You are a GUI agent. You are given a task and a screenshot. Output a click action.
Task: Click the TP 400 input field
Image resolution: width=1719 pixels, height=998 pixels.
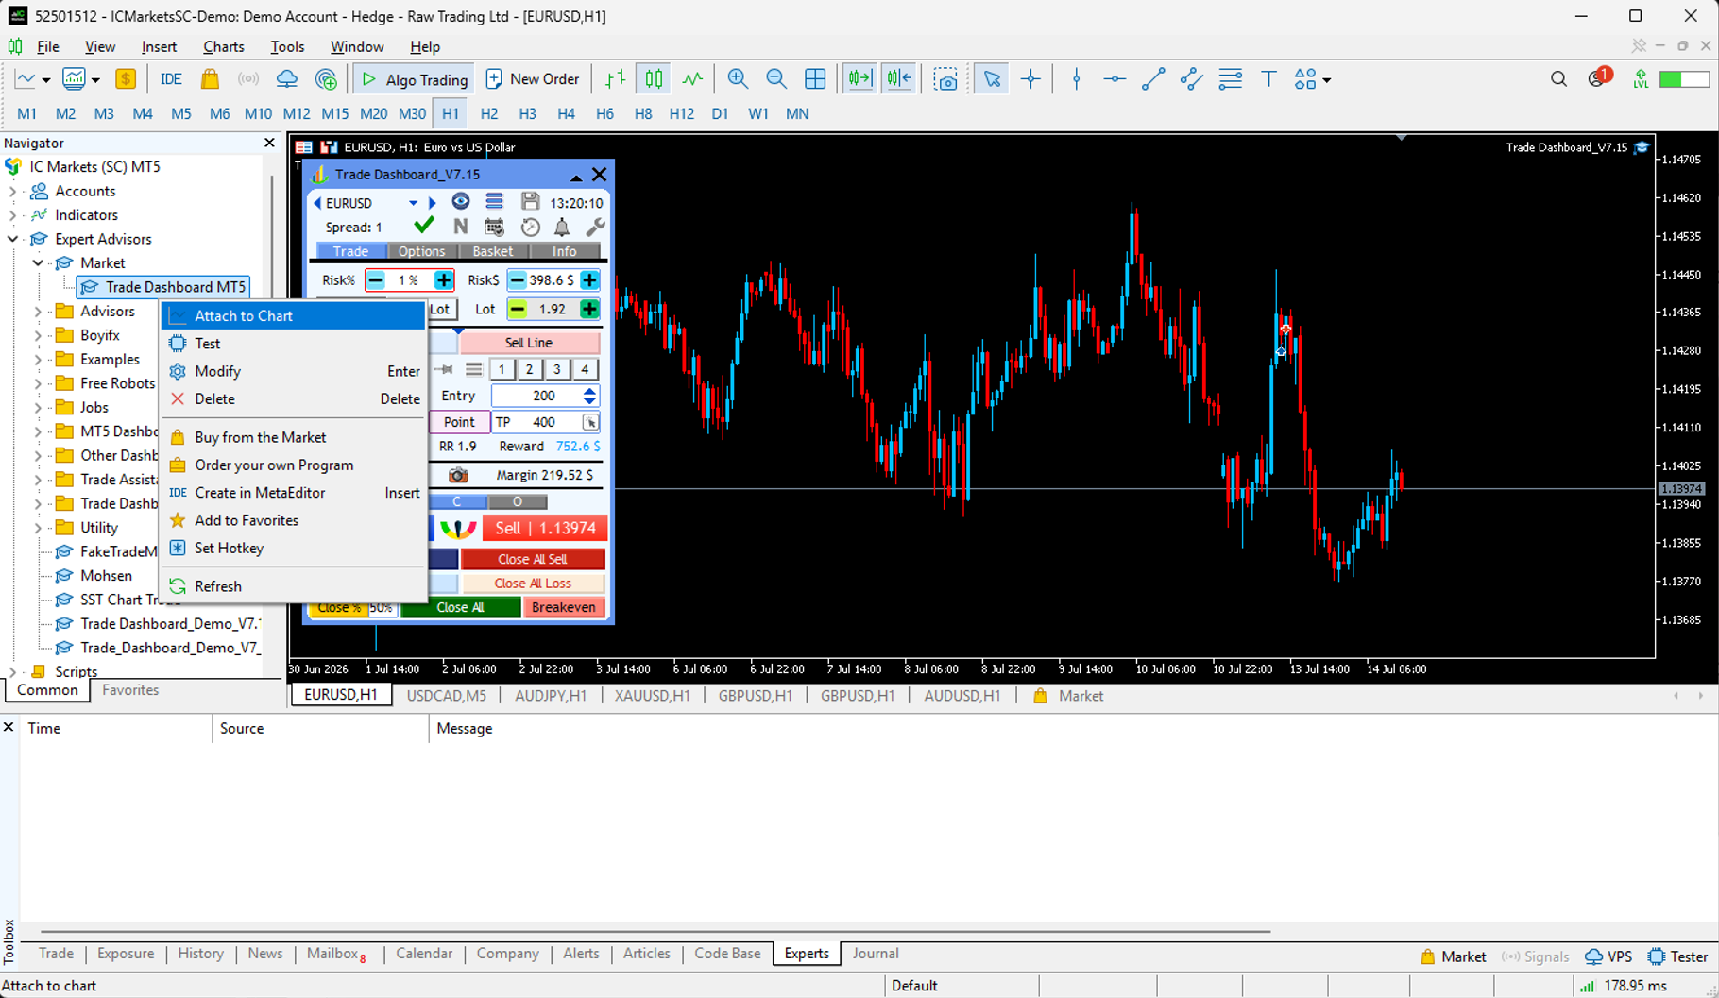545,422
